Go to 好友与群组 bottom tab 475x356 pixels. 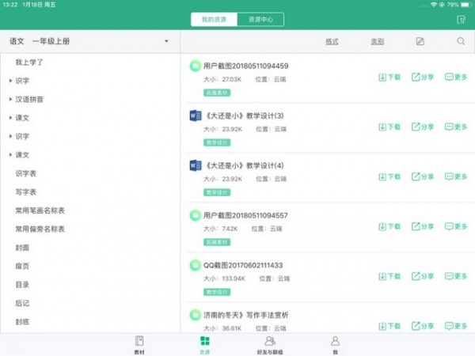[270, 345]
